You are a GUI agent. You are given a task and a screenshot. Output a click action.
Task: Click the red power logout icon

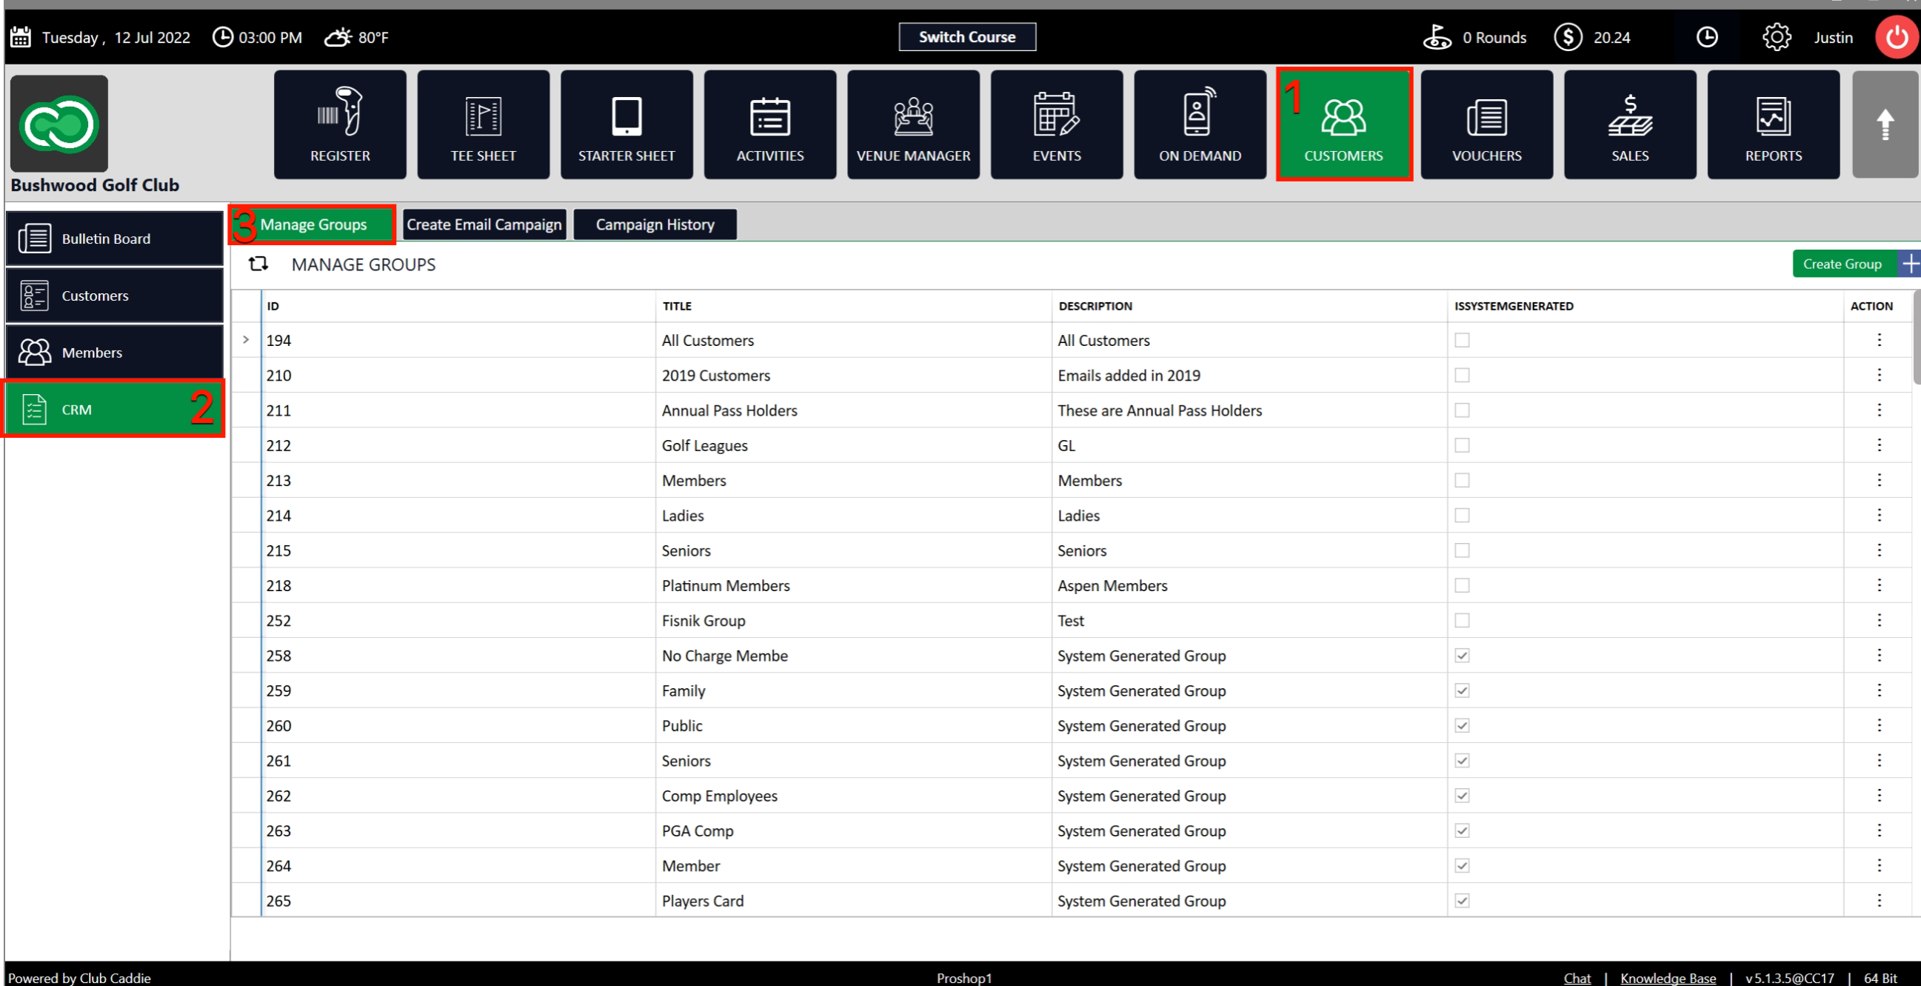point(1896,37)
